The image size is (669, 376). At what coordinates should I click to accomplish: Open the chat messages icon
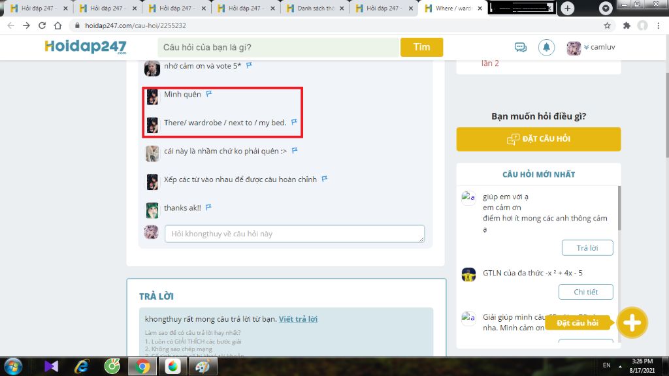[521, 47]
